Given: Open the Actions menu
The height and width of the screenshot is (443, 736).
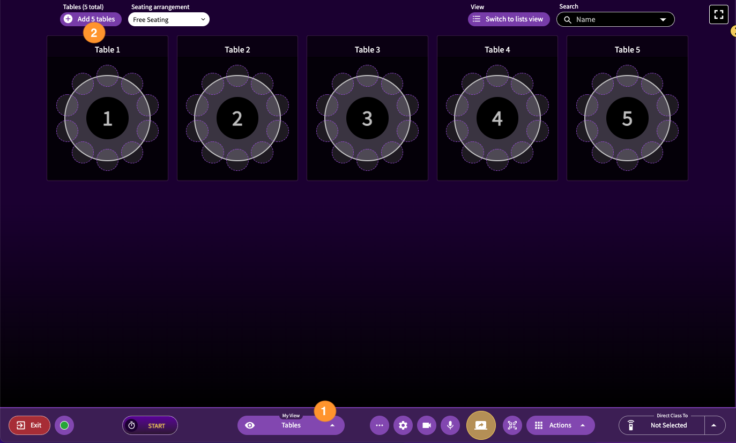Looking at the screenshot, I should tap(561, 425).
